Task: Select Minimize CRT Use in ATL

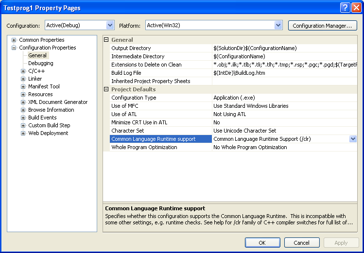Action: [161, 122]
